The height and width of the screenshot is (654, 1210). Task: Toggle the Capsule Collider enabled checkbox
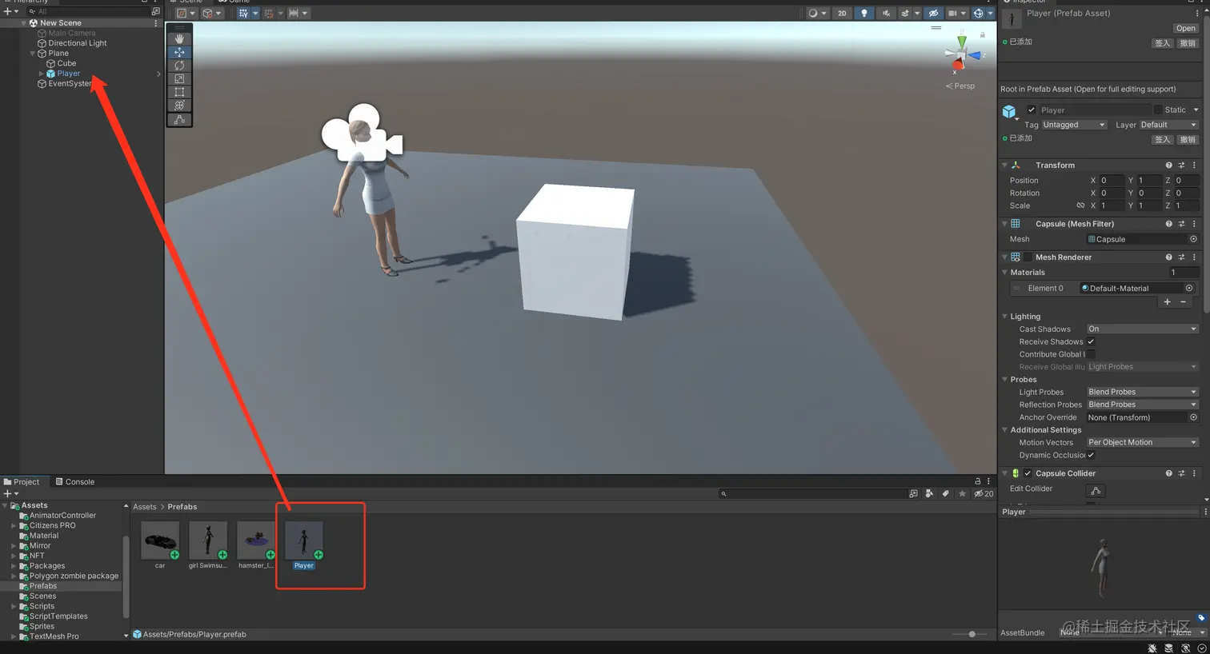[x=1028, y=473]
